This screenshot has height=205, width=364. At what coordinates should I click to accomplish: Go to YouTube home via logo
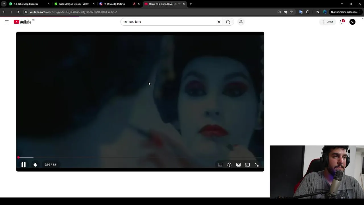(x=22, y=22)
